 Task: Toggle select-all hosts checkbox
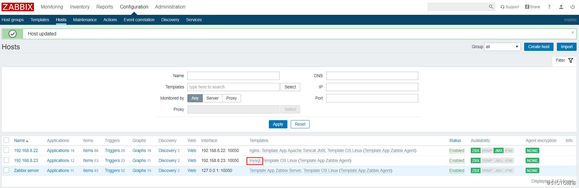pos(6,140)
